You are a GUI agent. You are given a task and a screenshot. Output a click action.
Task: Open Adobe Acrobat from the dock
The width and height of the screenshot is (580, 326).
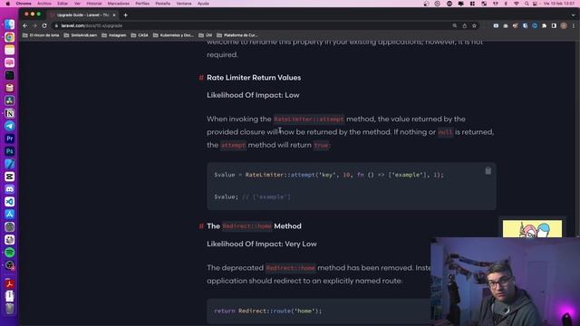pyautogui.click(x=10, y=283)
